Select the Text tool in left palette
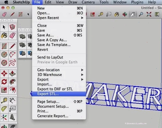 (13, 109)
